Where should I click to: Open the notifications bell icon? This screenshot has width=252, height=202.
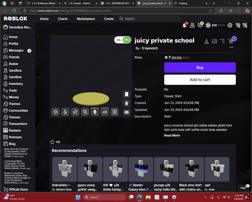coord(184,25)
